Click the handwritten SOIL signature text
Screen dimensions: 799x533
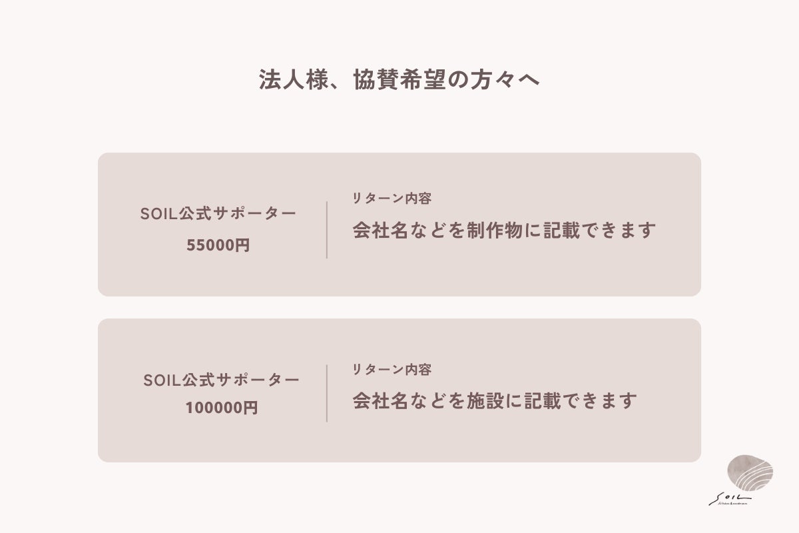pyautogui.click(x=729, y=497)
